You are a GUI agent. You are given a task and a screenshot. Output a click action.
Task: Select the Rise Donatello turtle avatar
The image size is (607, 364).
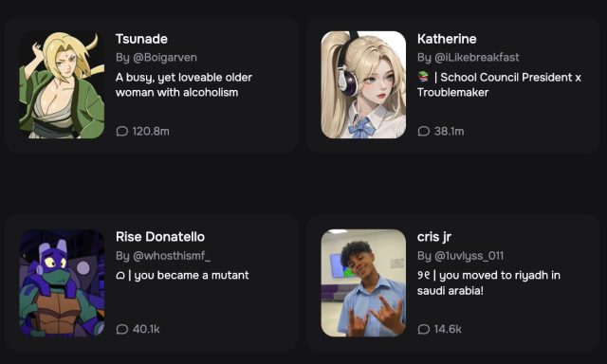click(62, 282)
